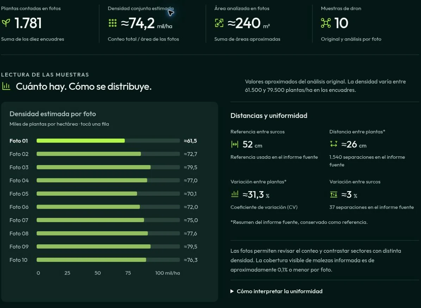Screen dimensions: 421x308
Task: Click the plant distance icon beside ≈26 cm
Action: point(334,144)
